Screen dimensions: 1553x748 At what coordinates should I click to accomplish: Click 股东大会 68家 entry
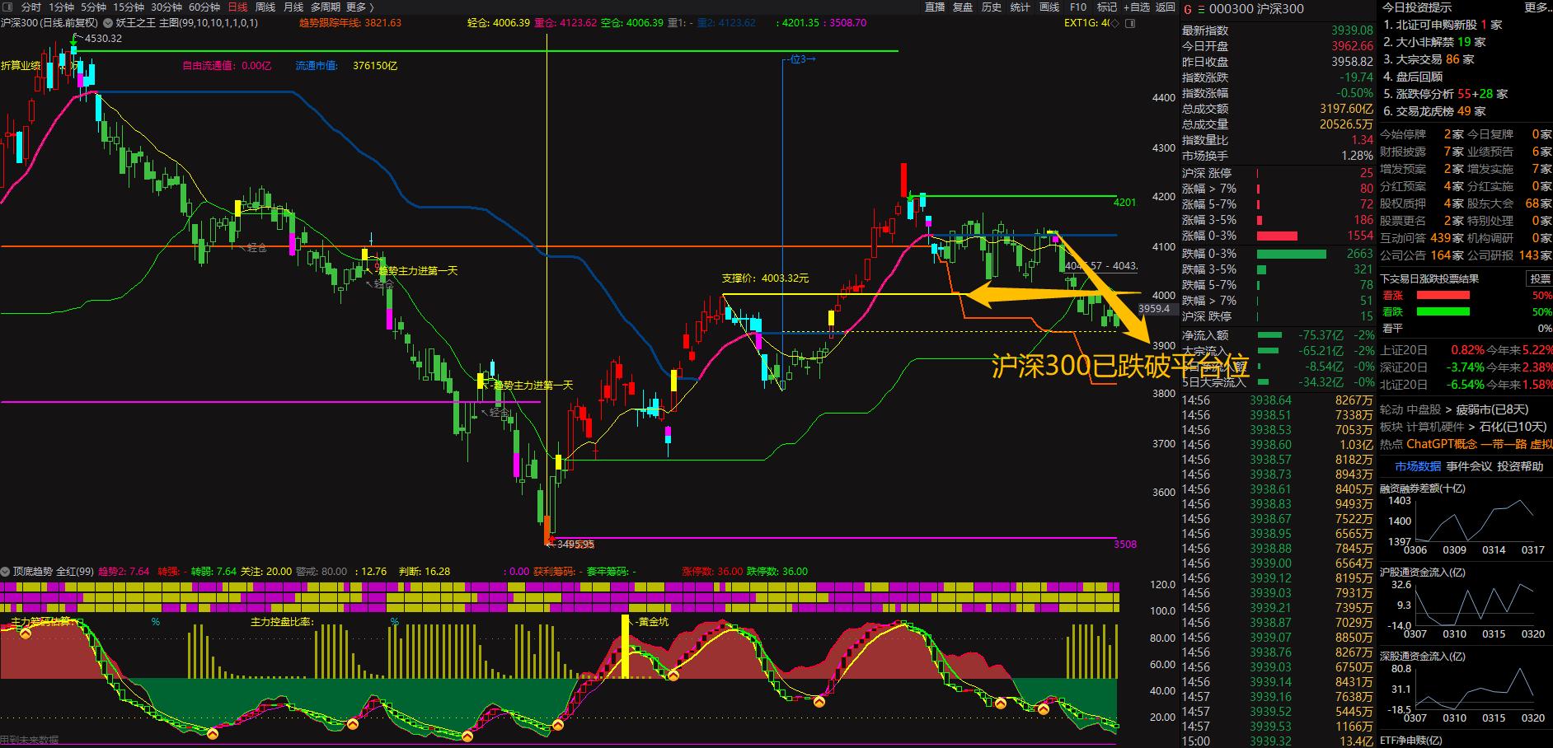[x=1509, y=203]
